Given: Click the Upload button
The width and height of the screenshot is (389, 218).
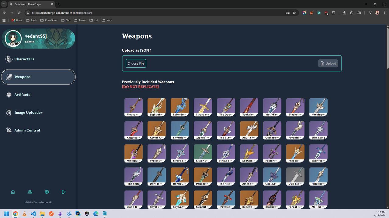Looking at the screenshot, I should click(328, 63).
